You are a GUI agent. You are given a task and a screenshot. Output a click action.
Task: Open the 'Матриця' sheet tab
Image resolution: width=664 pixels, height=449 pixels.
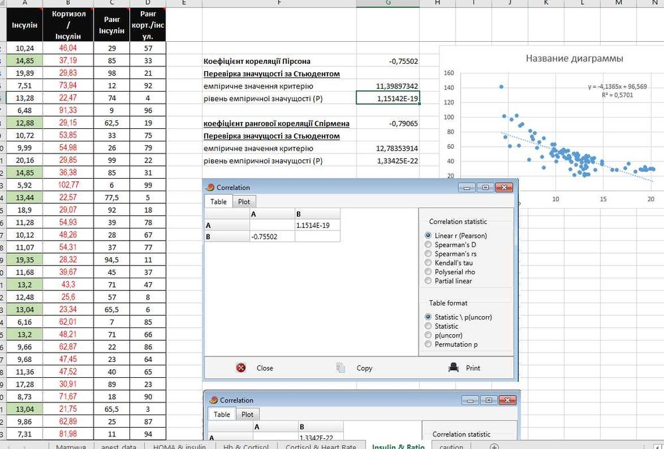pyautogui.click(x=71, y=446)
